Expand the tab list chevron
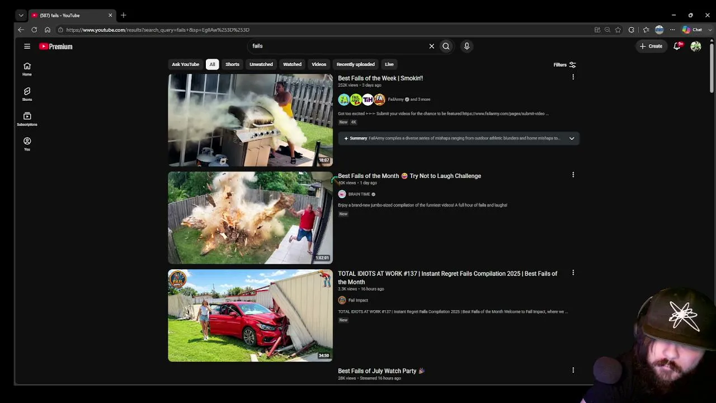 tap(21, 15)
